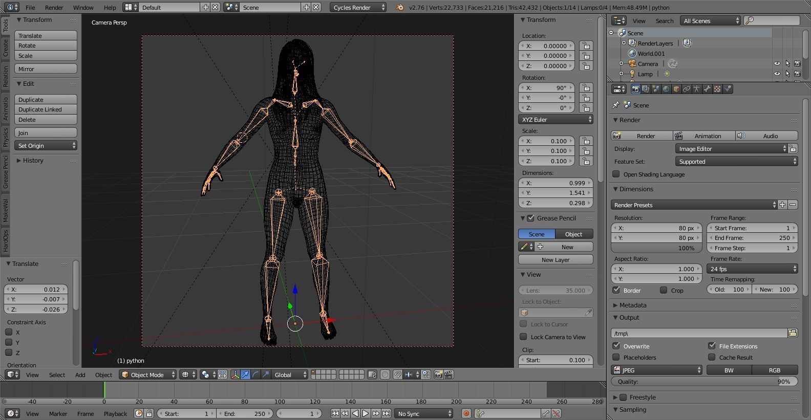Click the proportional editing circle icon
811x420 pixels.
pos(385,375)
